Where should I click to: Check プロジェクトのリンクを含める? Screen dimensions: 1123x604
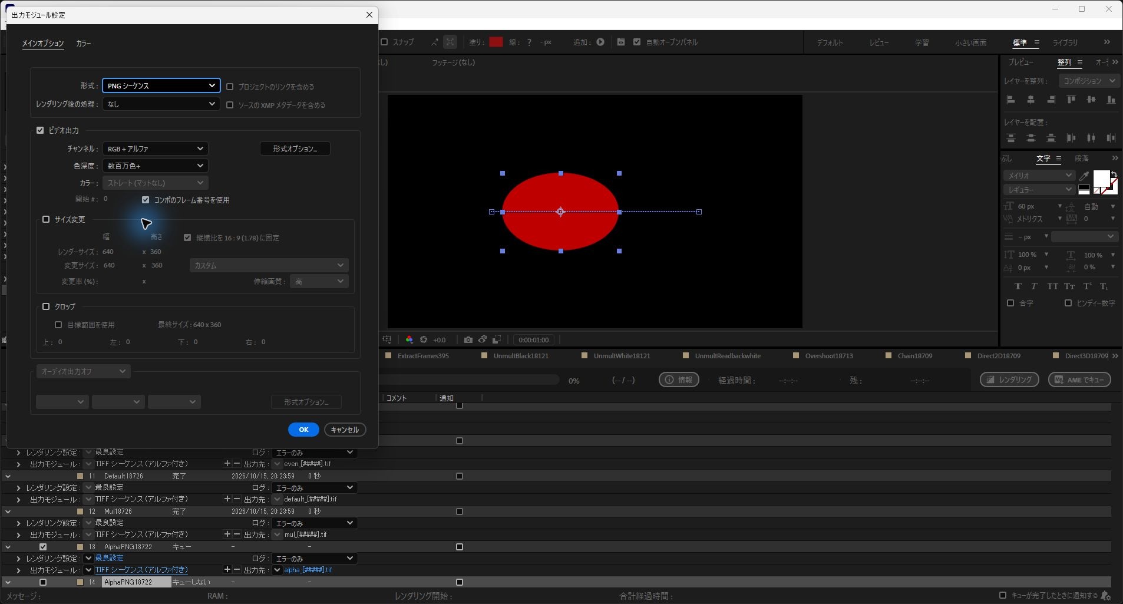230,87
